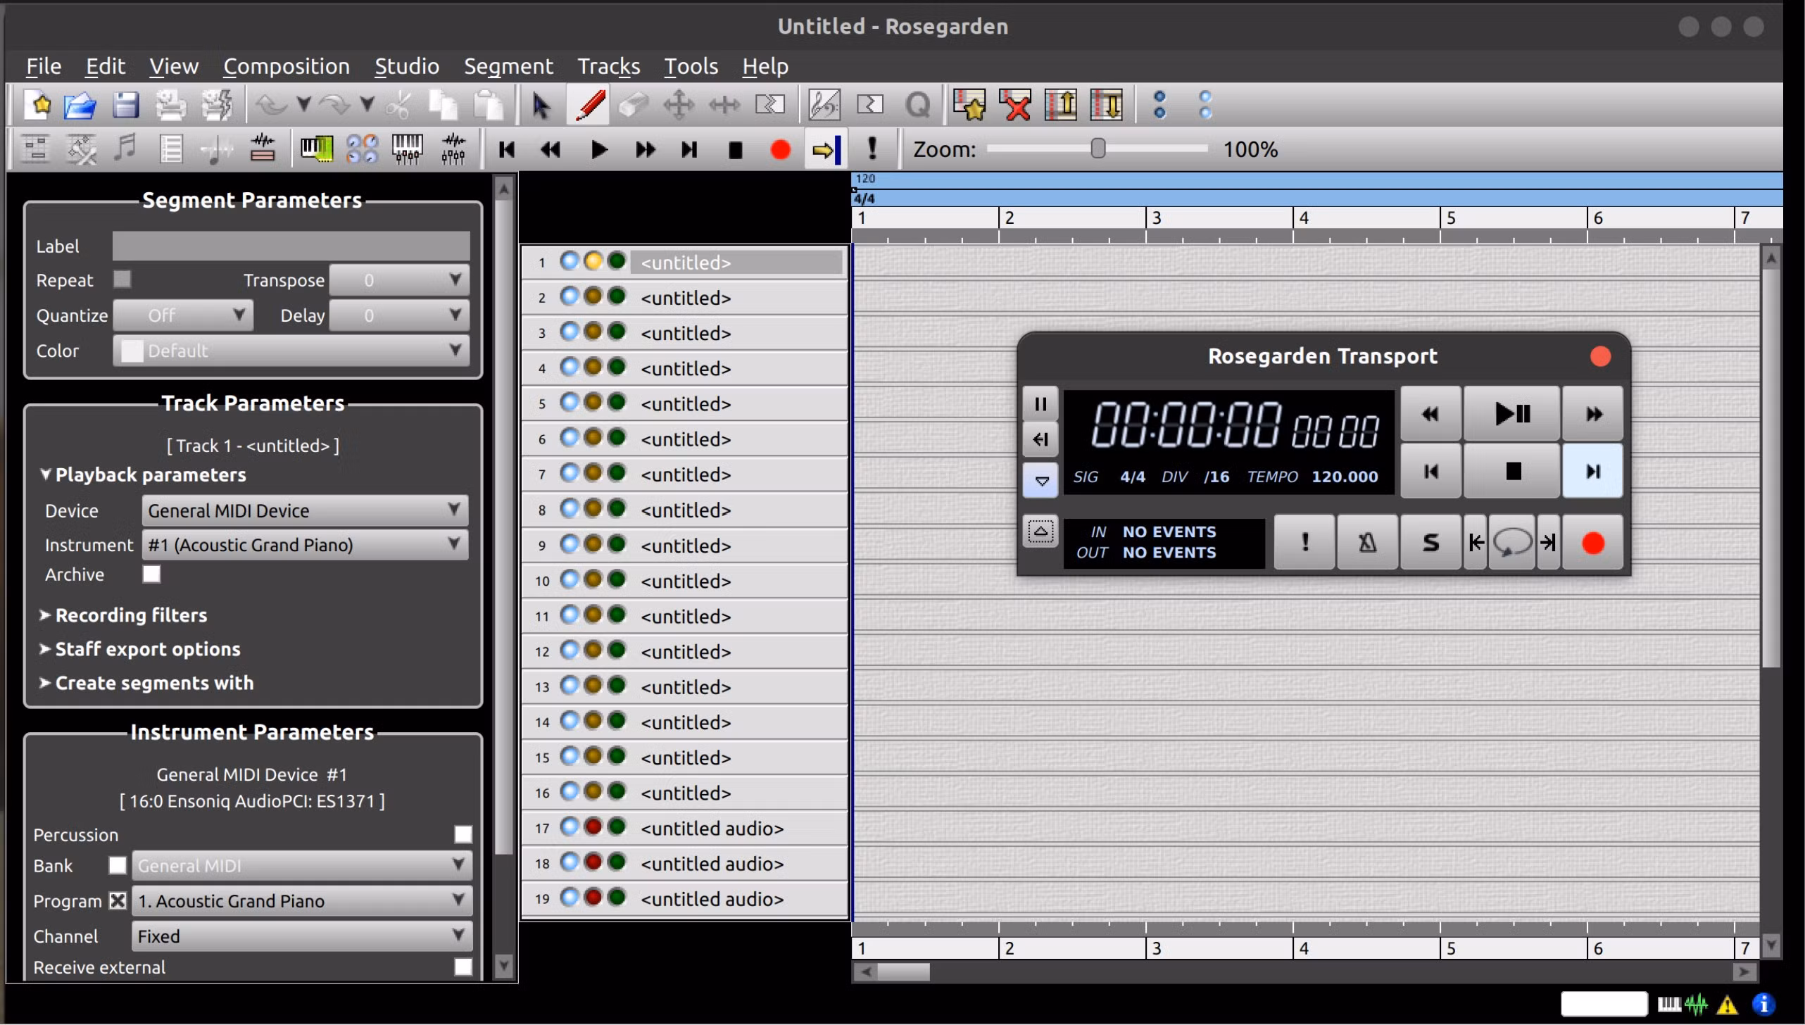
Task: Toggle the Receive external checkbox
Action: pos(463,967)
